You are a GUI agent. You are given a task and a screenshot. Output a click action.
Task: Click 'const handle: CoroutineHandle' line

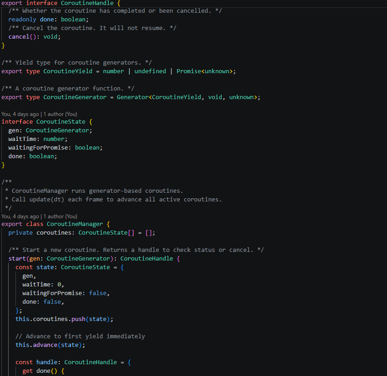73,362
